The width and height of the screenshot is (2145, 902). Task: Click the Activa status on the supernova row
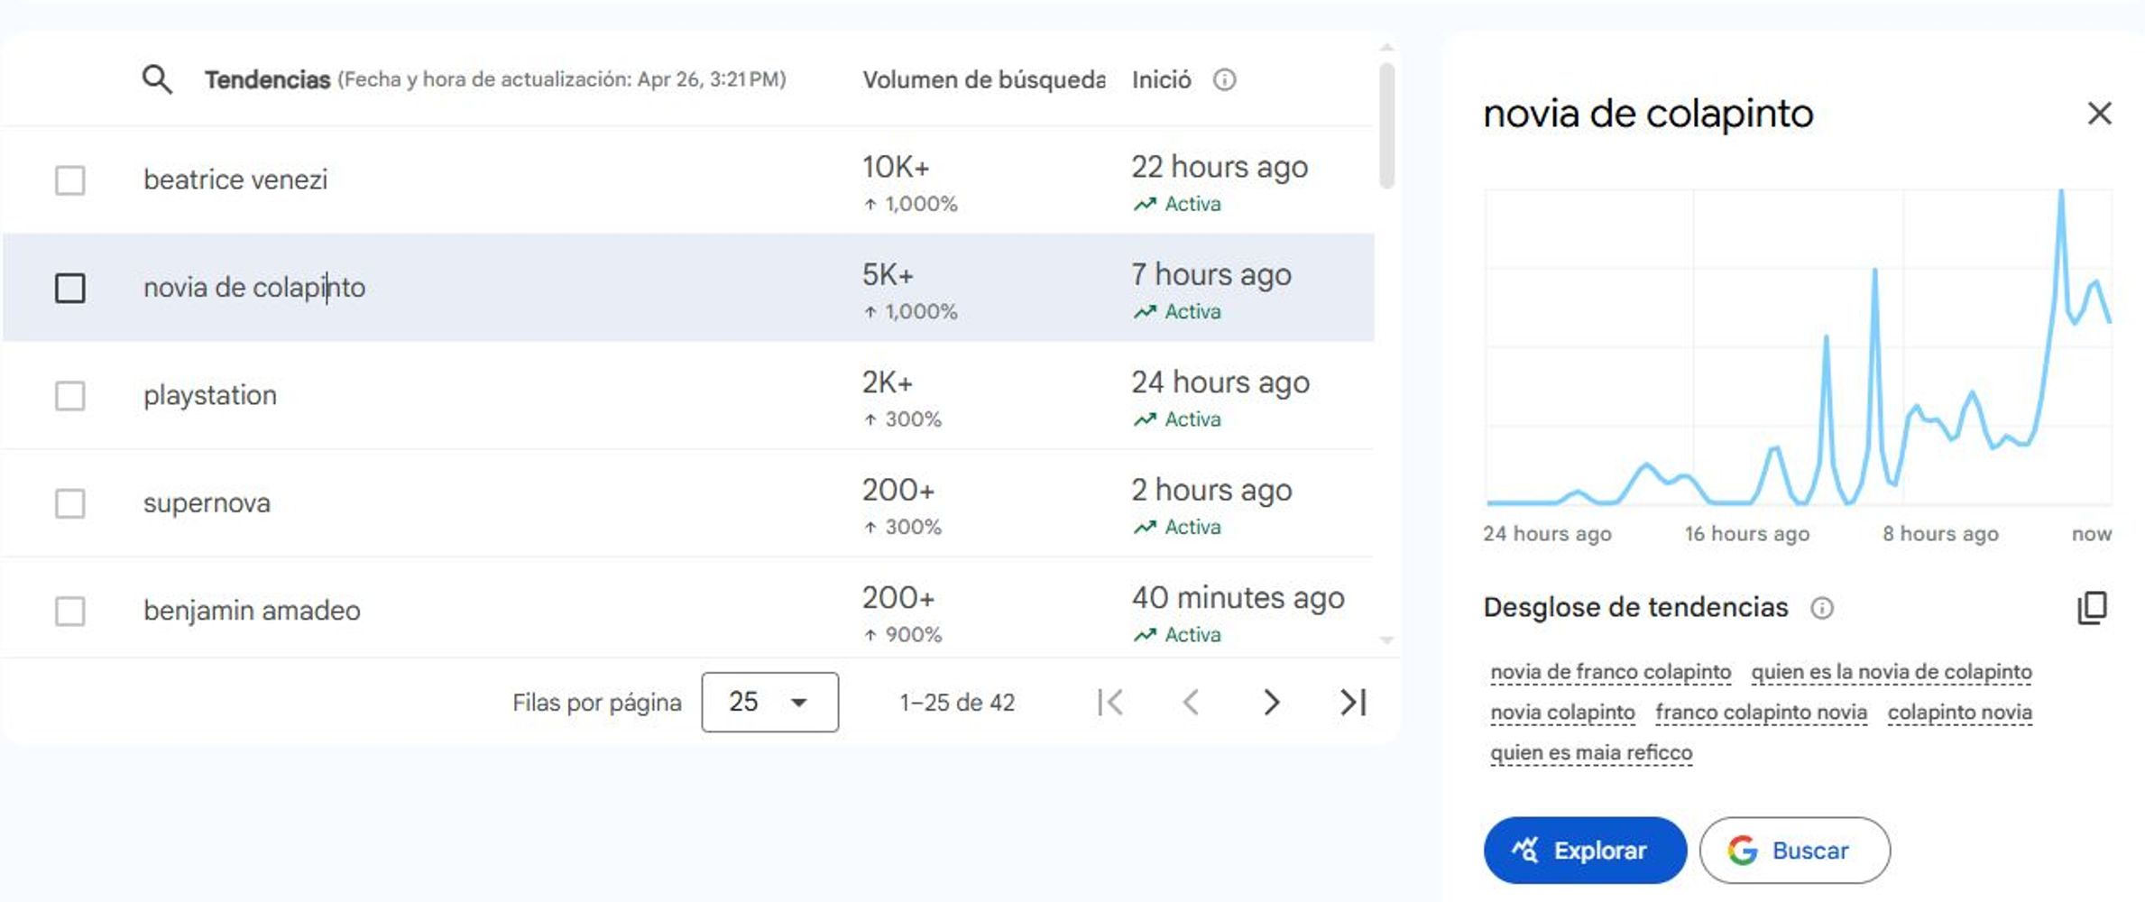coord(1177,527)
